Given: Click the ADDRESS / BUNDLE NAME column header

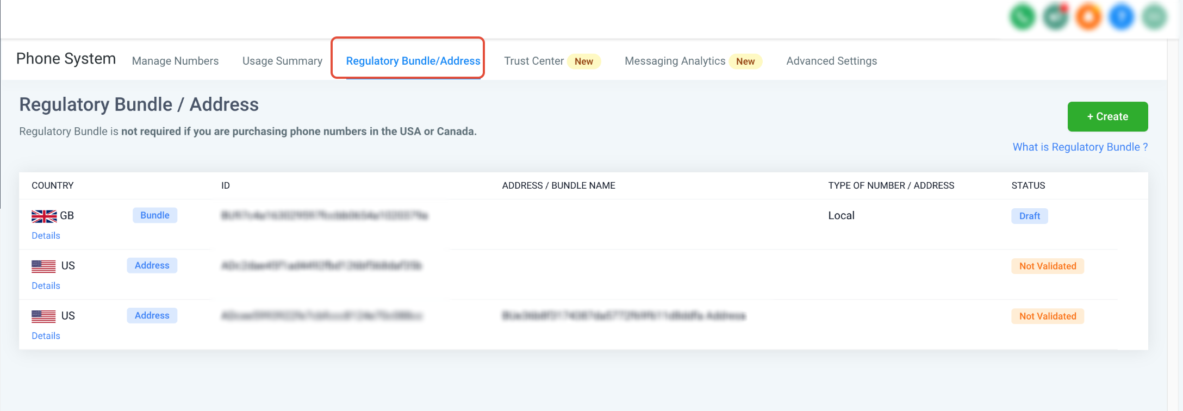Looking at the screenshot, I should [559, 185].
